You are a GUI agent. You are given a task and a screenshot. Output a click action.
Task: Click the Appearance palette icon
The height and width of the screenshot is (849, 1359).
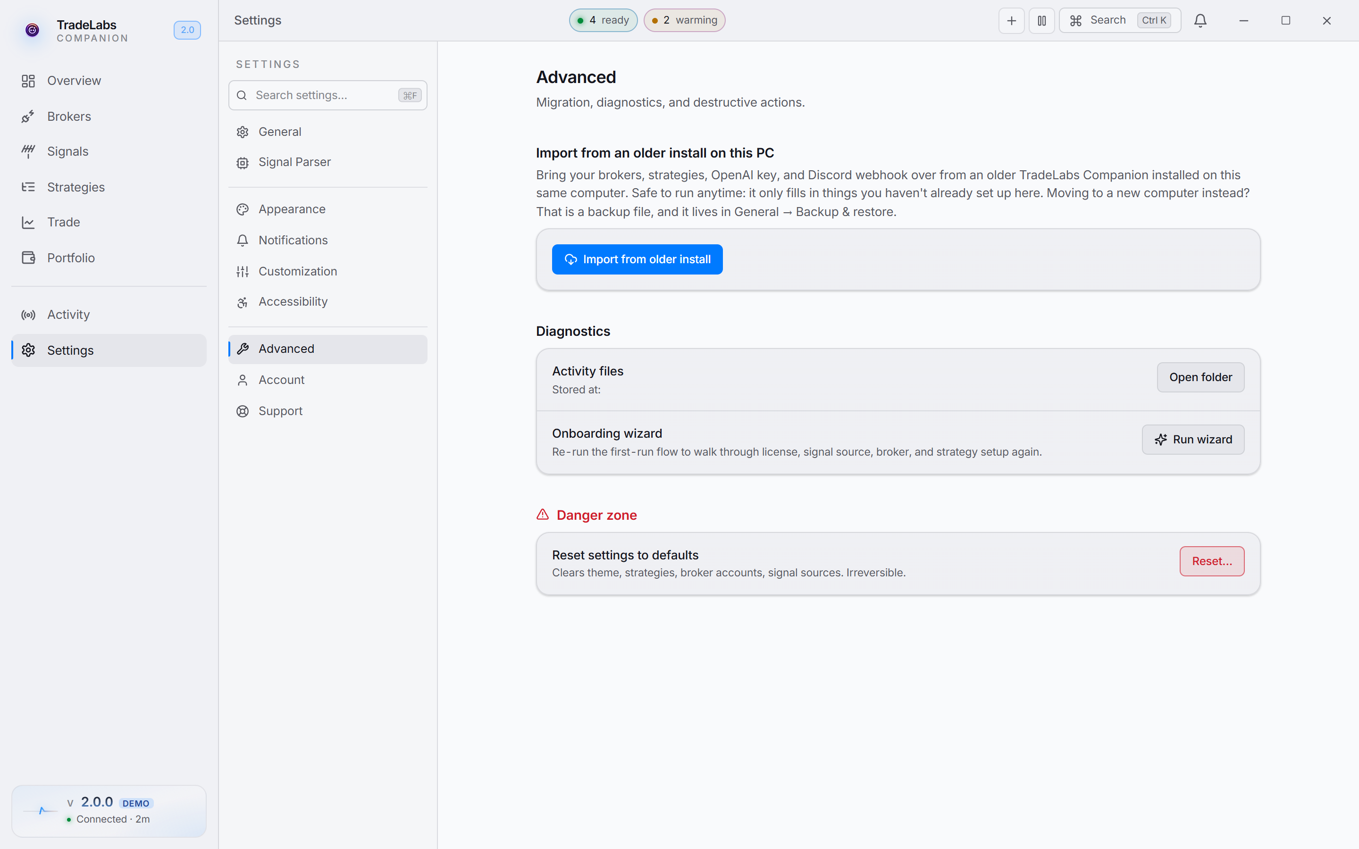coord(243,209)
